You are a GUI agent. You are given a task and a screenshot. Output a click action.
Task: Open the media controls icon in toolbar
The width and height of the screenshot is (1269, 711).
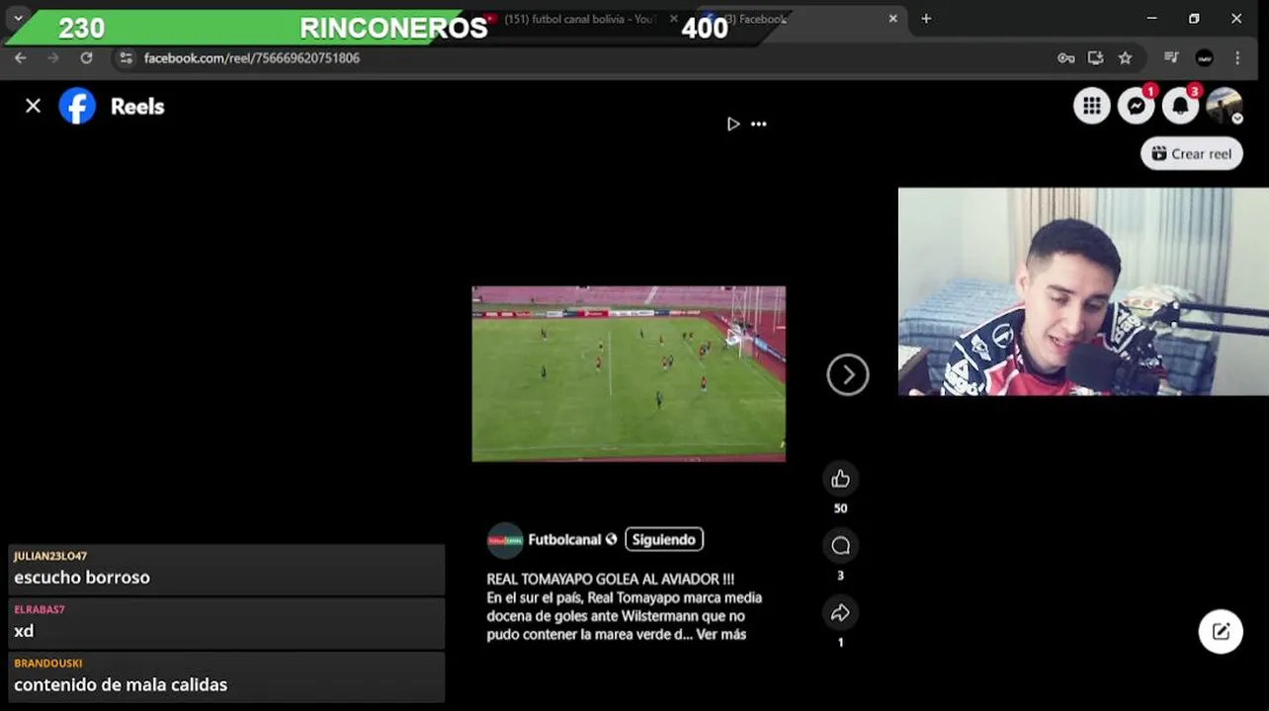(x=1171, y=58)
